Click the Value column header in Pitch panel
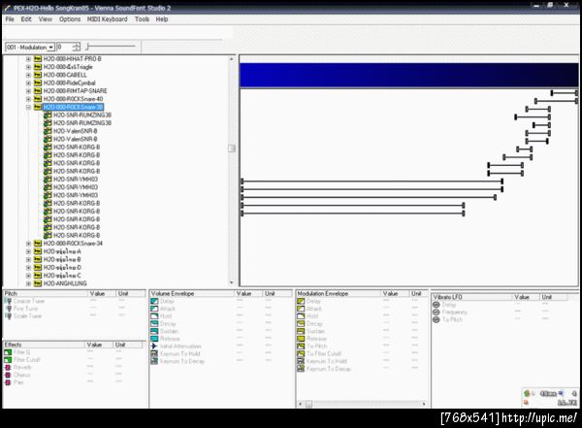This screenshot has height=428, width=582. tap(102, 293)
